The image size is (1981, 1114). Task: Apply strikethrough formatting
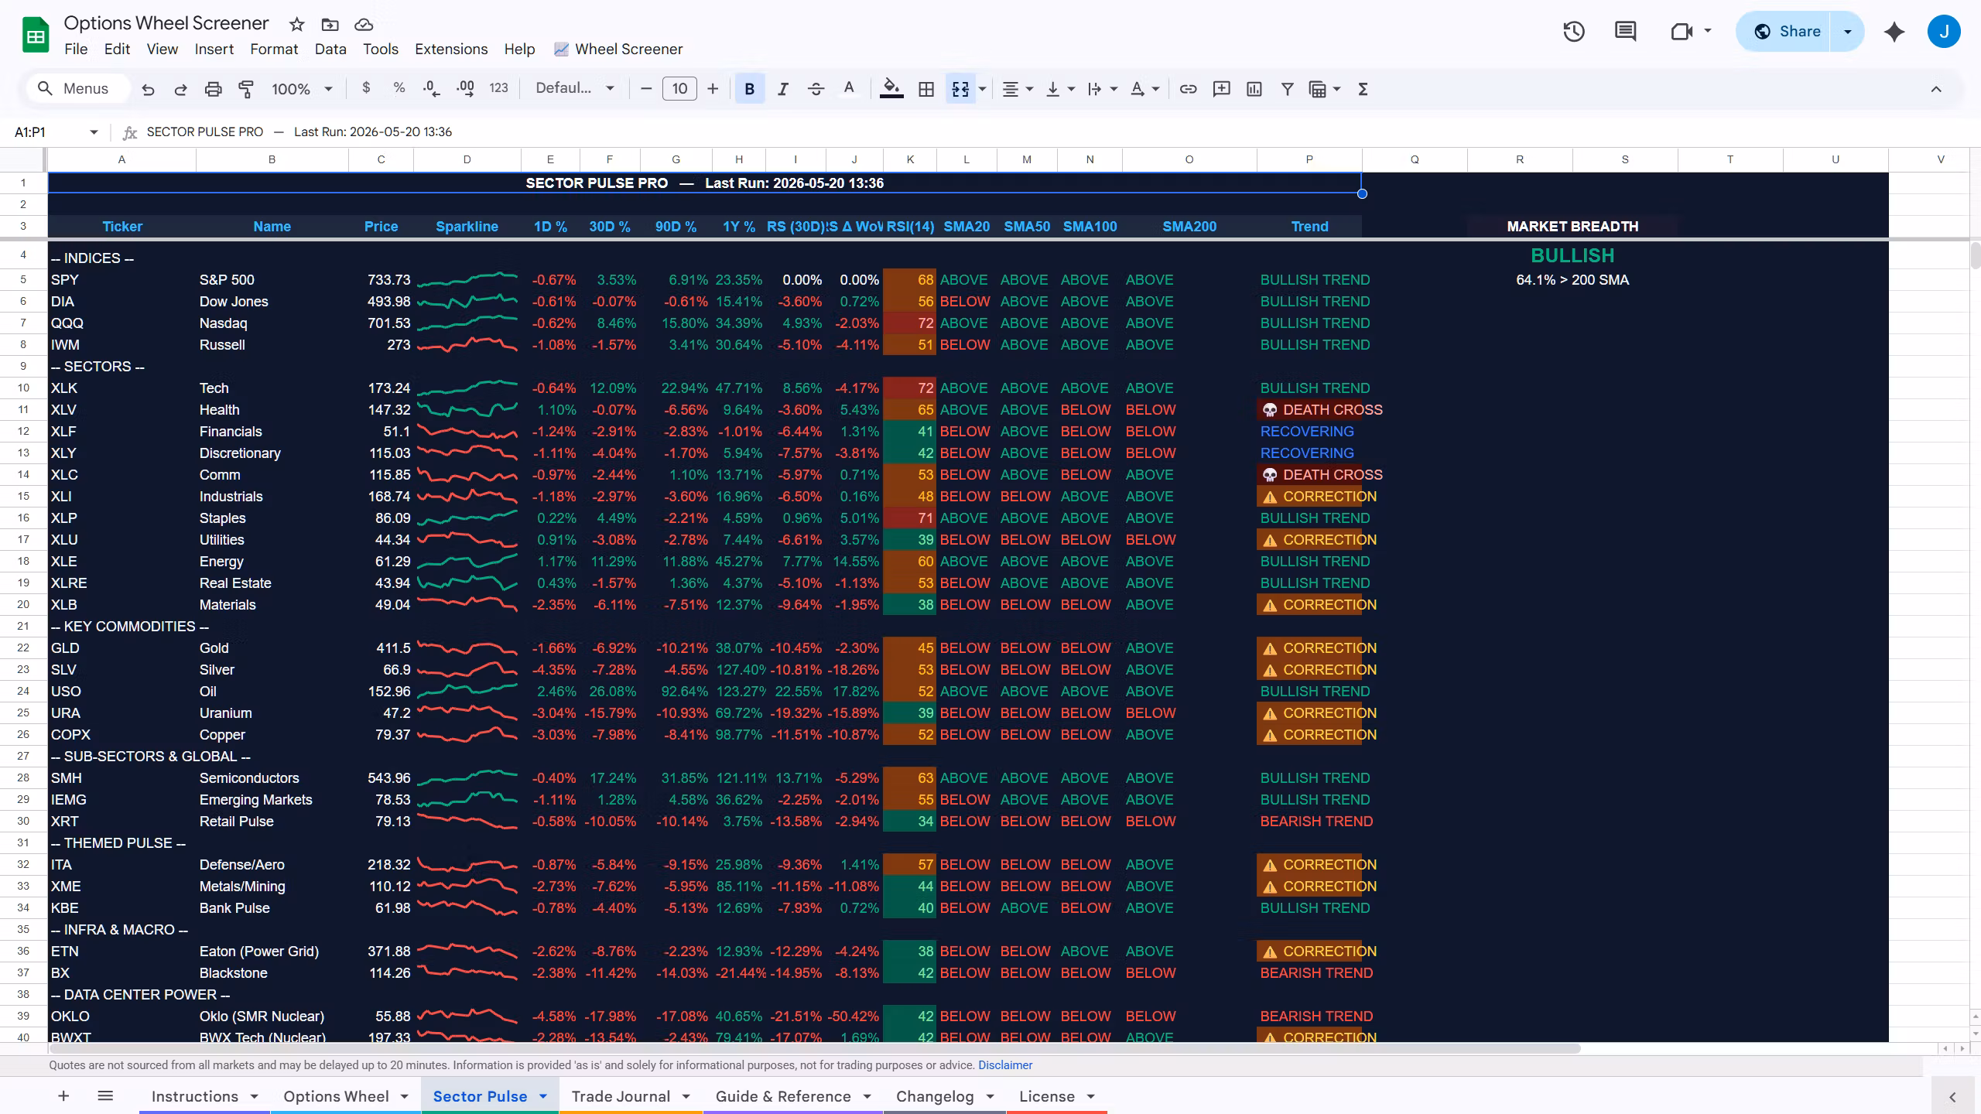pos(816,89)
